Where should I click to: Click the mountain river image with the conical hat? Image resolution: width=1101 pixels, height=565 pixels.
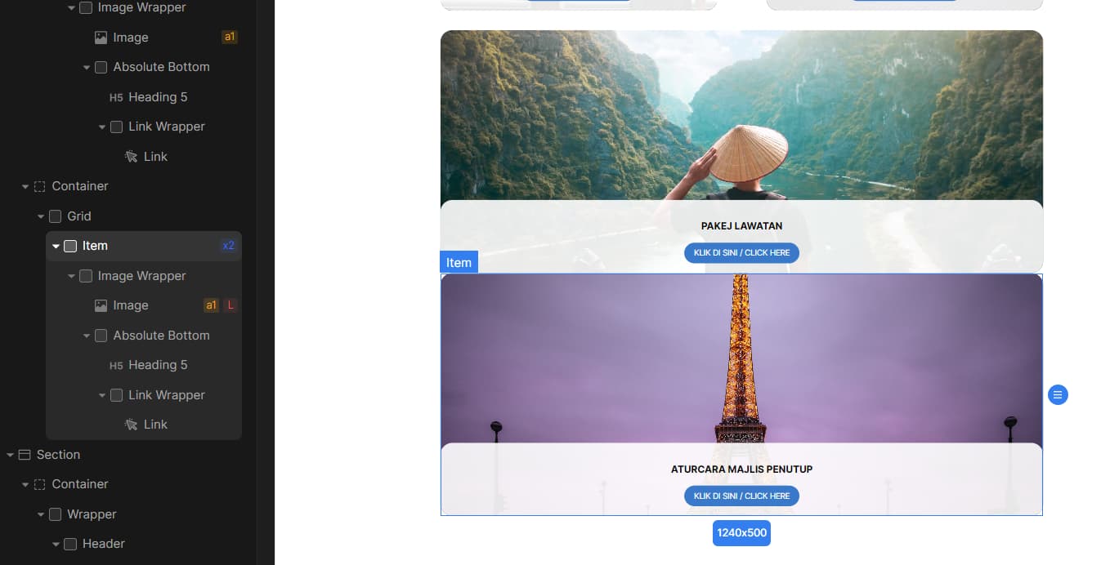(x=741, y=116)
